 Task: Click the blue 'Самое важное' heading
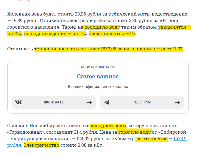coord(98,77)
